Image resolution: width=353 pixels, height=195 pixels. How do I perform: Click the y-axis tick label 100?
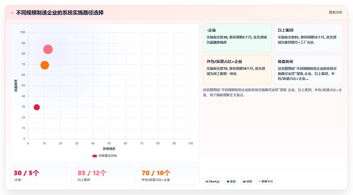tap(23, 32)
